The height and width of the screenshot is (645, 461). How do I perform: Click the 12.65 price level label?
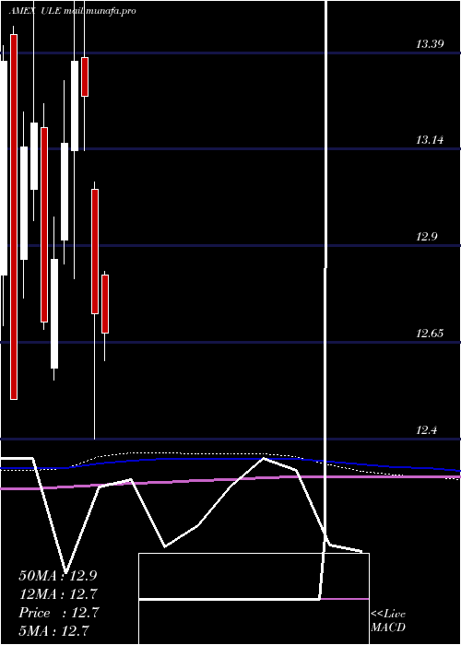430,334
